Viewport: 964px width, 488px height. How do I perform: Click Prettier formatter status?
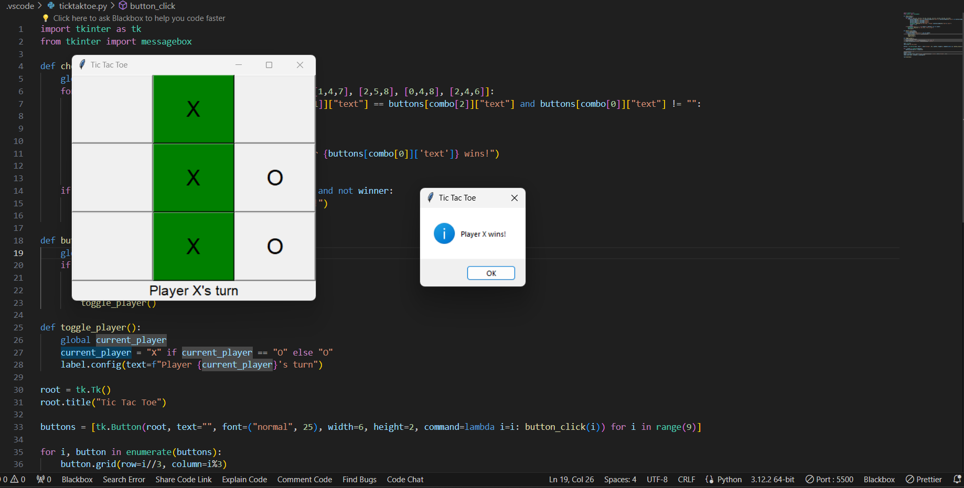(924, 479)
